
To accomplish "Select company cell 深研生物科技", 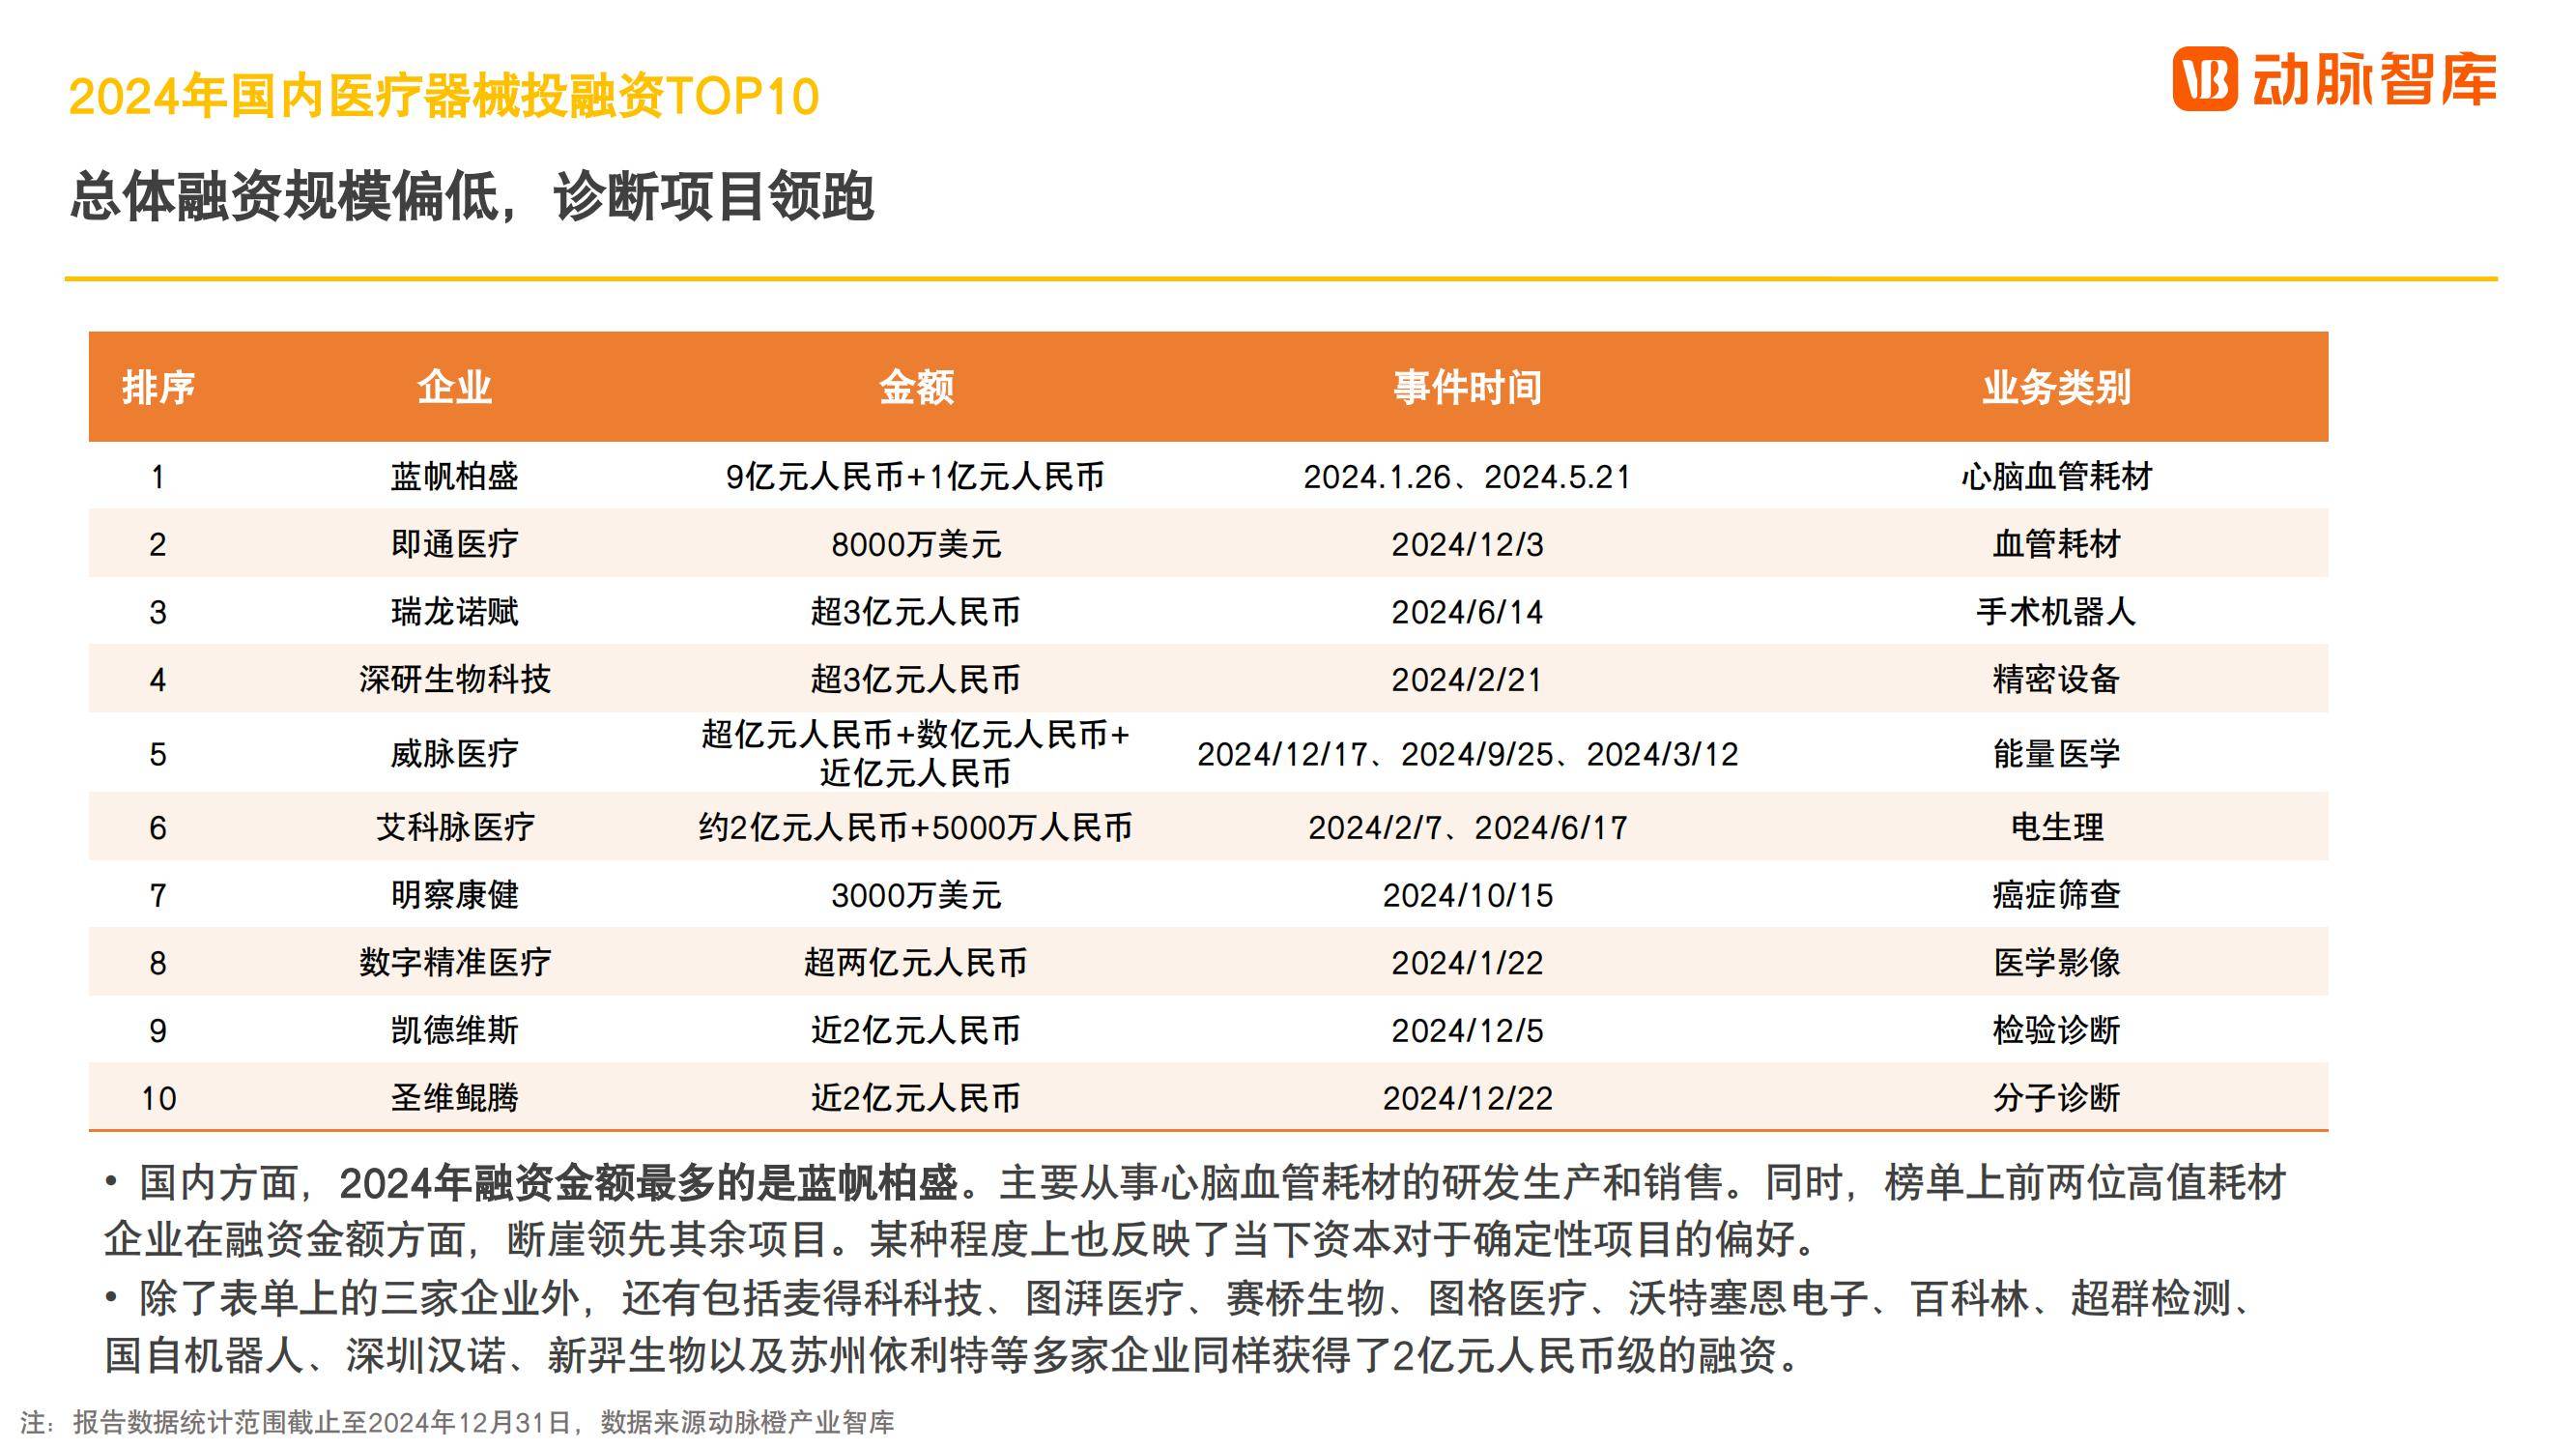I will [454, 680].
